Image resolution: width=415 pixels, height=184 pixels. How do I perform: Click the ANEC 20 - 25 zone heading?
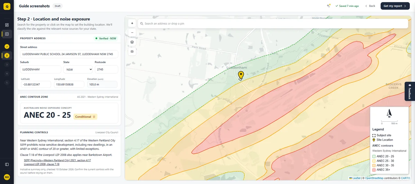(47, 115)
